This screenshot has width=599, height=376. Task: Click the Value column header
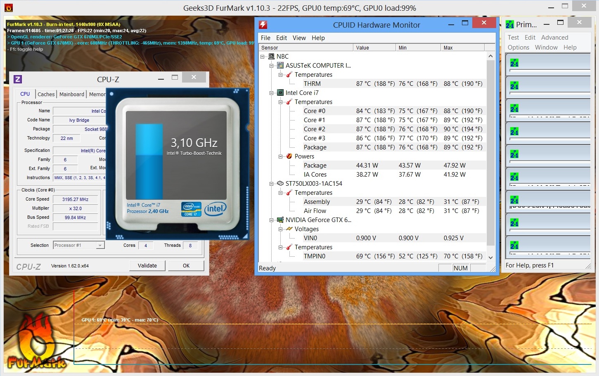point(374,47)
